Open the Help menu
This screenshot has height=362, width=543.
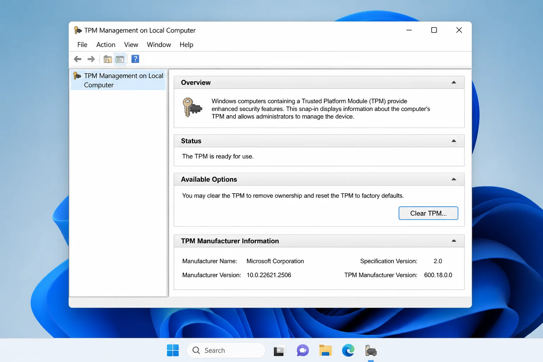tap(186, 45)
